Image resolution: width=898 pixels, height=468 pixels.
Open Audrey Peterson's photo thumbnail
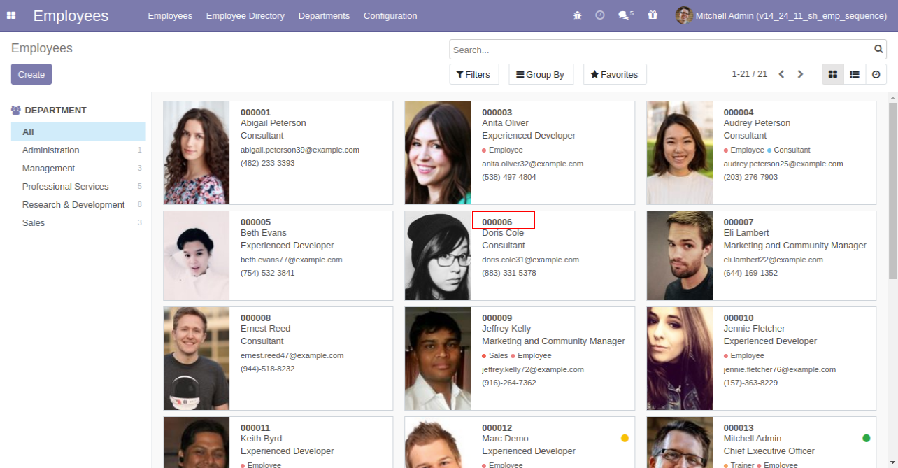pyautogui.click(x=680, y=153)
